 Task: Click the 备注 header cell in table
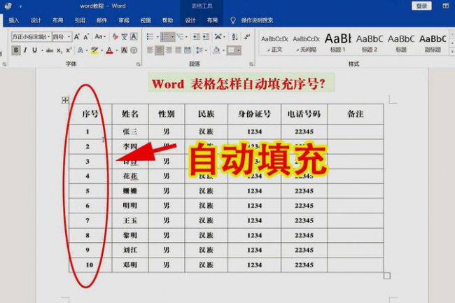356,114
